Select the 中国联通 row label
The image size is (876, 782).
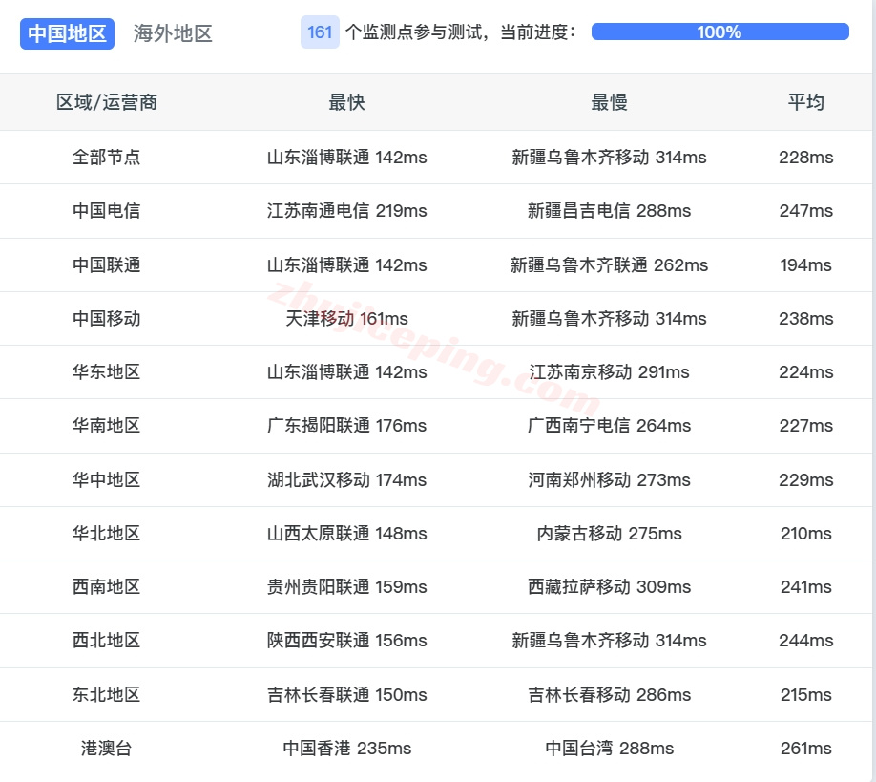pyautogui.click(x=106, y=264)
